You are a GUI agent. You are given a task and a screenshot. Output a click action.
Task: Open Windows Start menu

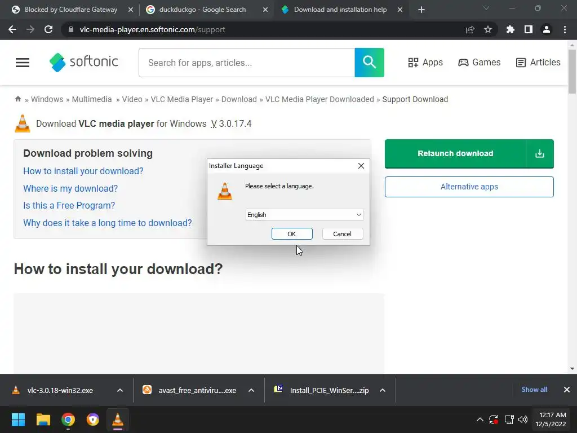click(18, 419)
